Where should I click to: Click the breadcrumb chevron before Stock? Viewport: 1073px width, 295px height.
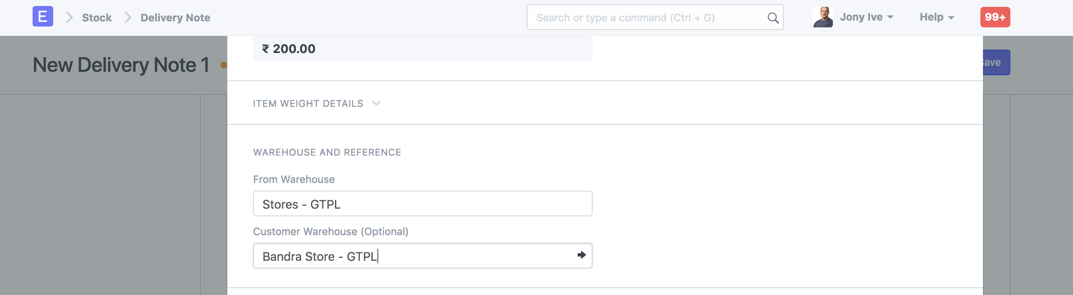pyautogui.click(x=69, y=18)
